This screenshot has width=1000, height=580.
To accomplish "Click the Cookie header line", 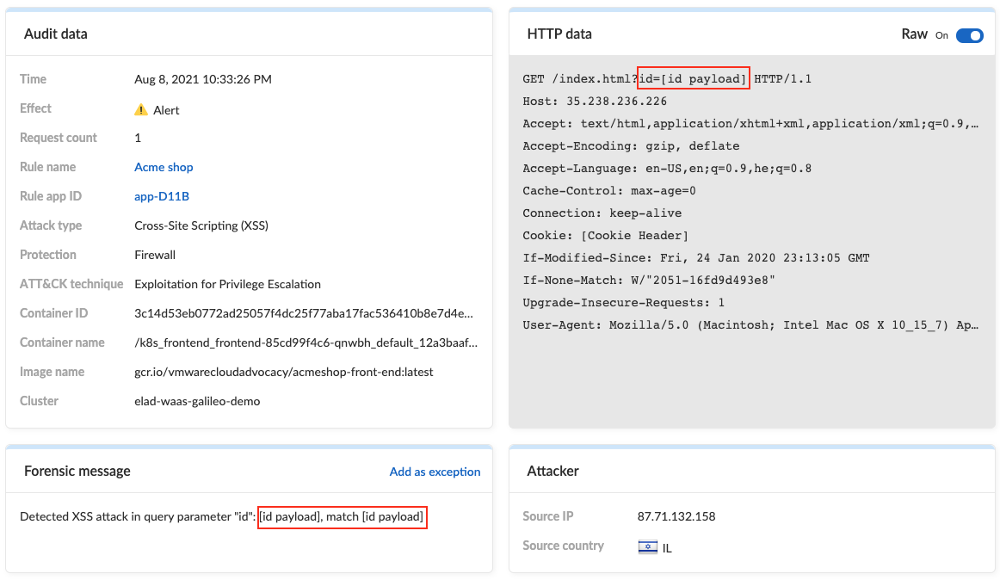I will [x=605, y=236].
